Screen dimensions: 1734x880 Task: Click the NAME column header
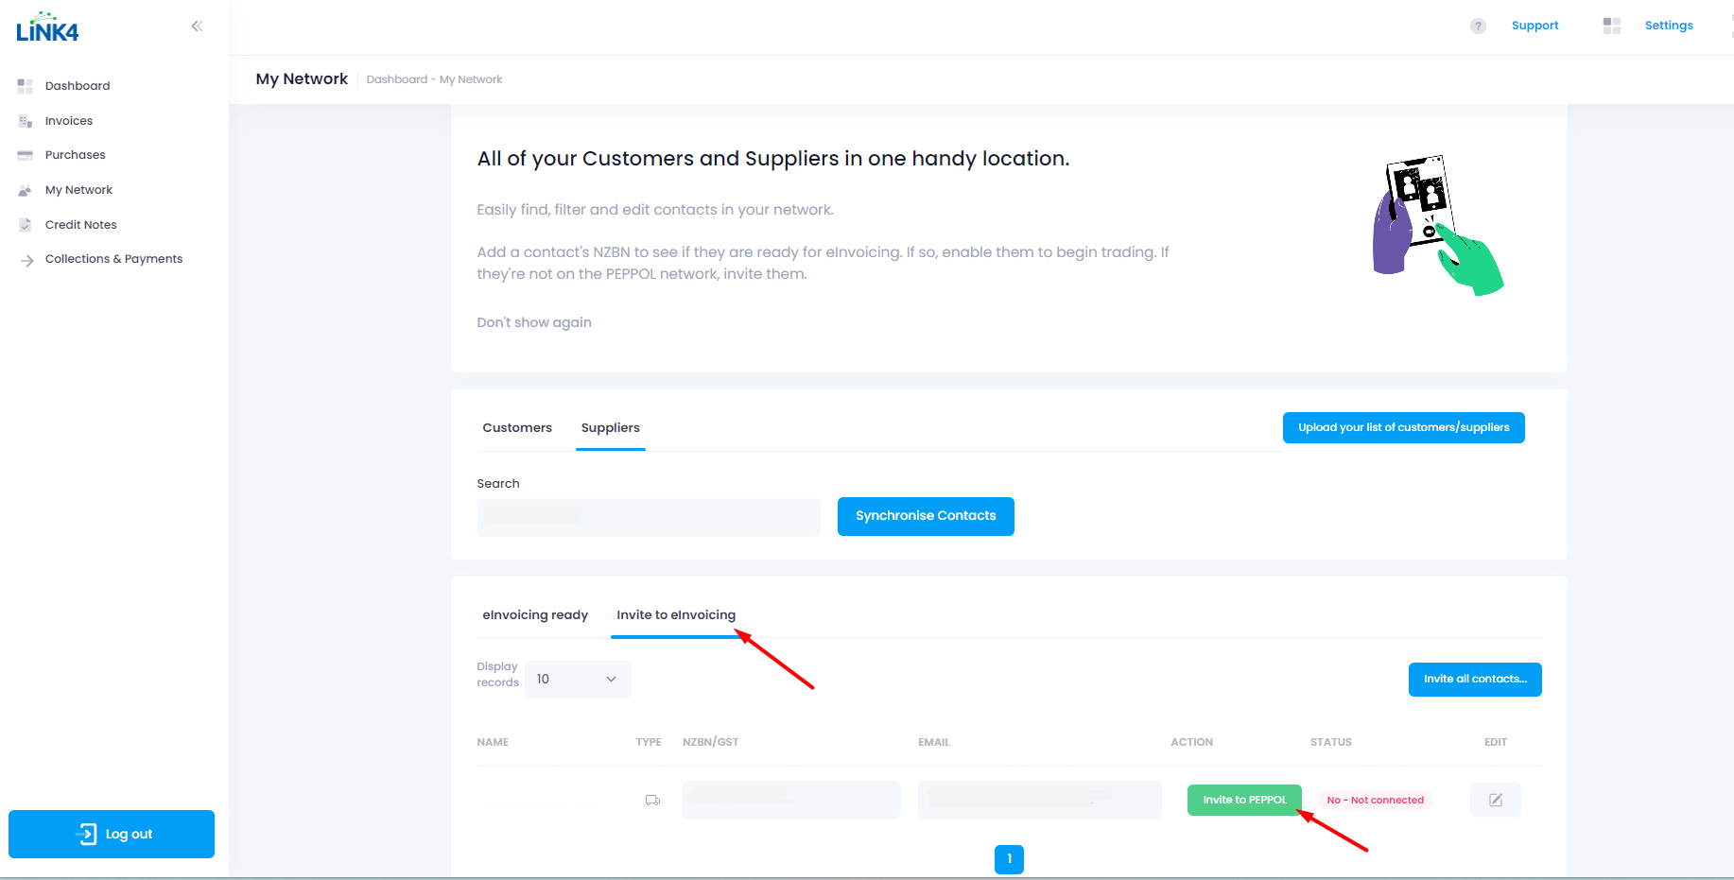click(493, 743)
